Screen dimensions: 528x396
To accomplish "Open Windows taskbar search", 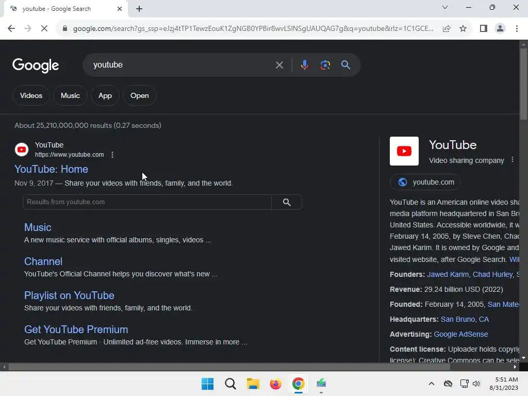I will [x=230, y=384].
